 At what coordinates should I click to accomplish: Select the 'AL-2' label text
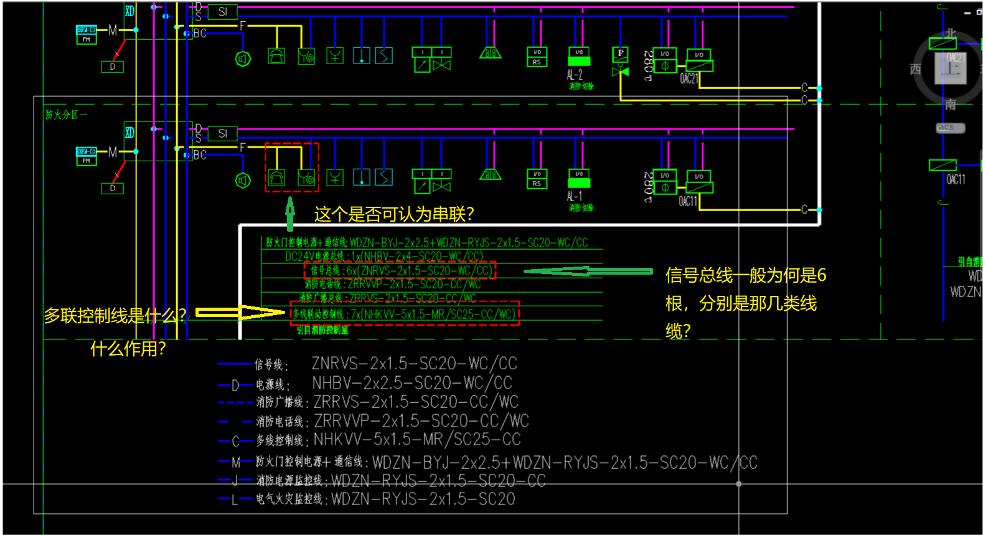pos(574,75)
